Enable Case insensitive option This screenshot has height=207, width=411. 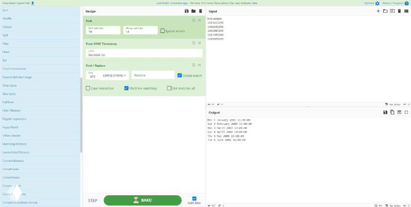coord(88,88)
